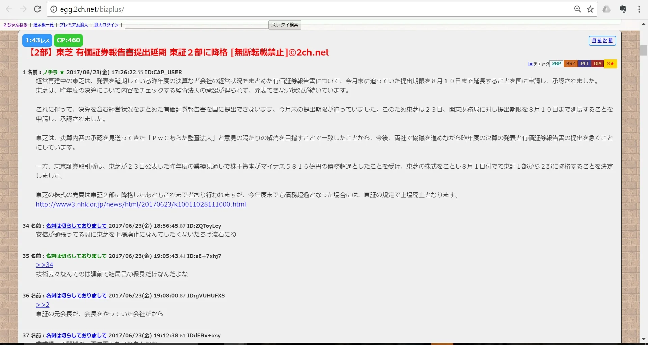Click the ノチラ ★ poster name

(53, 72)
